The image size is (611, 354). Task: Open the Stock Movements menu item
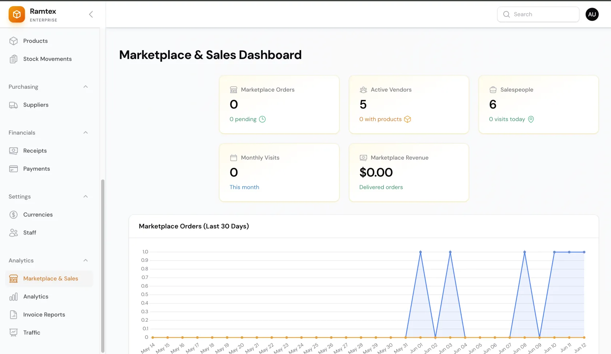pyautogui.click(x=49, y=59)
